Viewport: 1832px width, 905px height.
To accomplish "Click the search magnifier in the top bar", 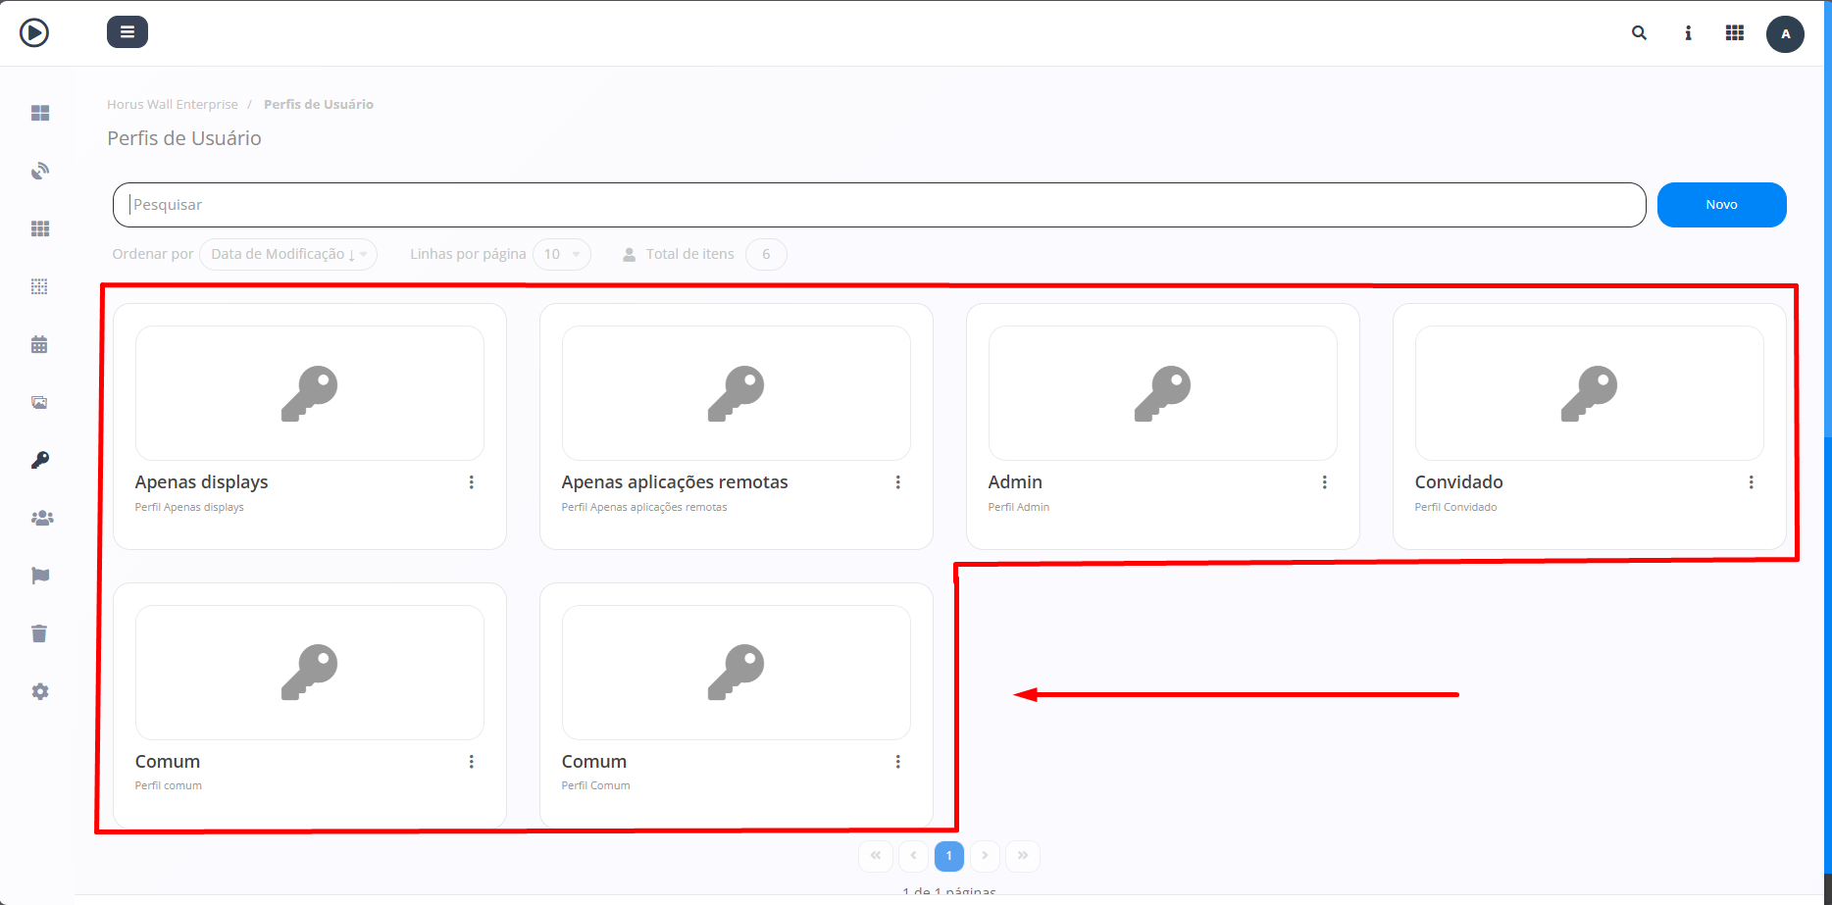I will click(x=1639, y=32).
